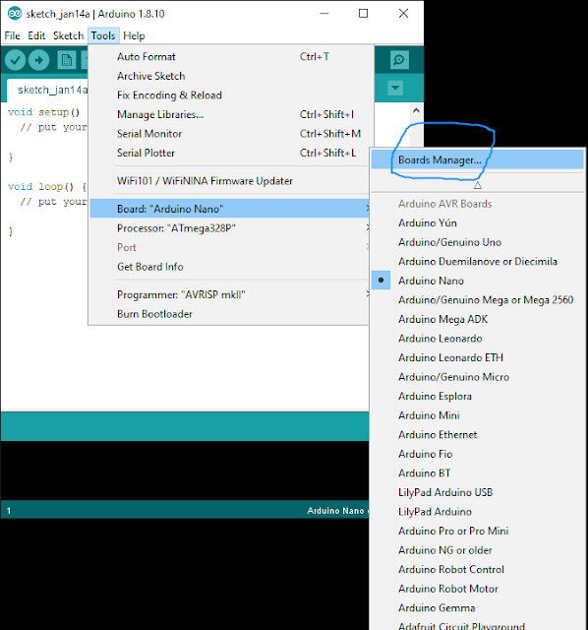Expand the greyed-out Port submenu
The width and height of the screenshot is (588, 630).
tap(229, 247)
